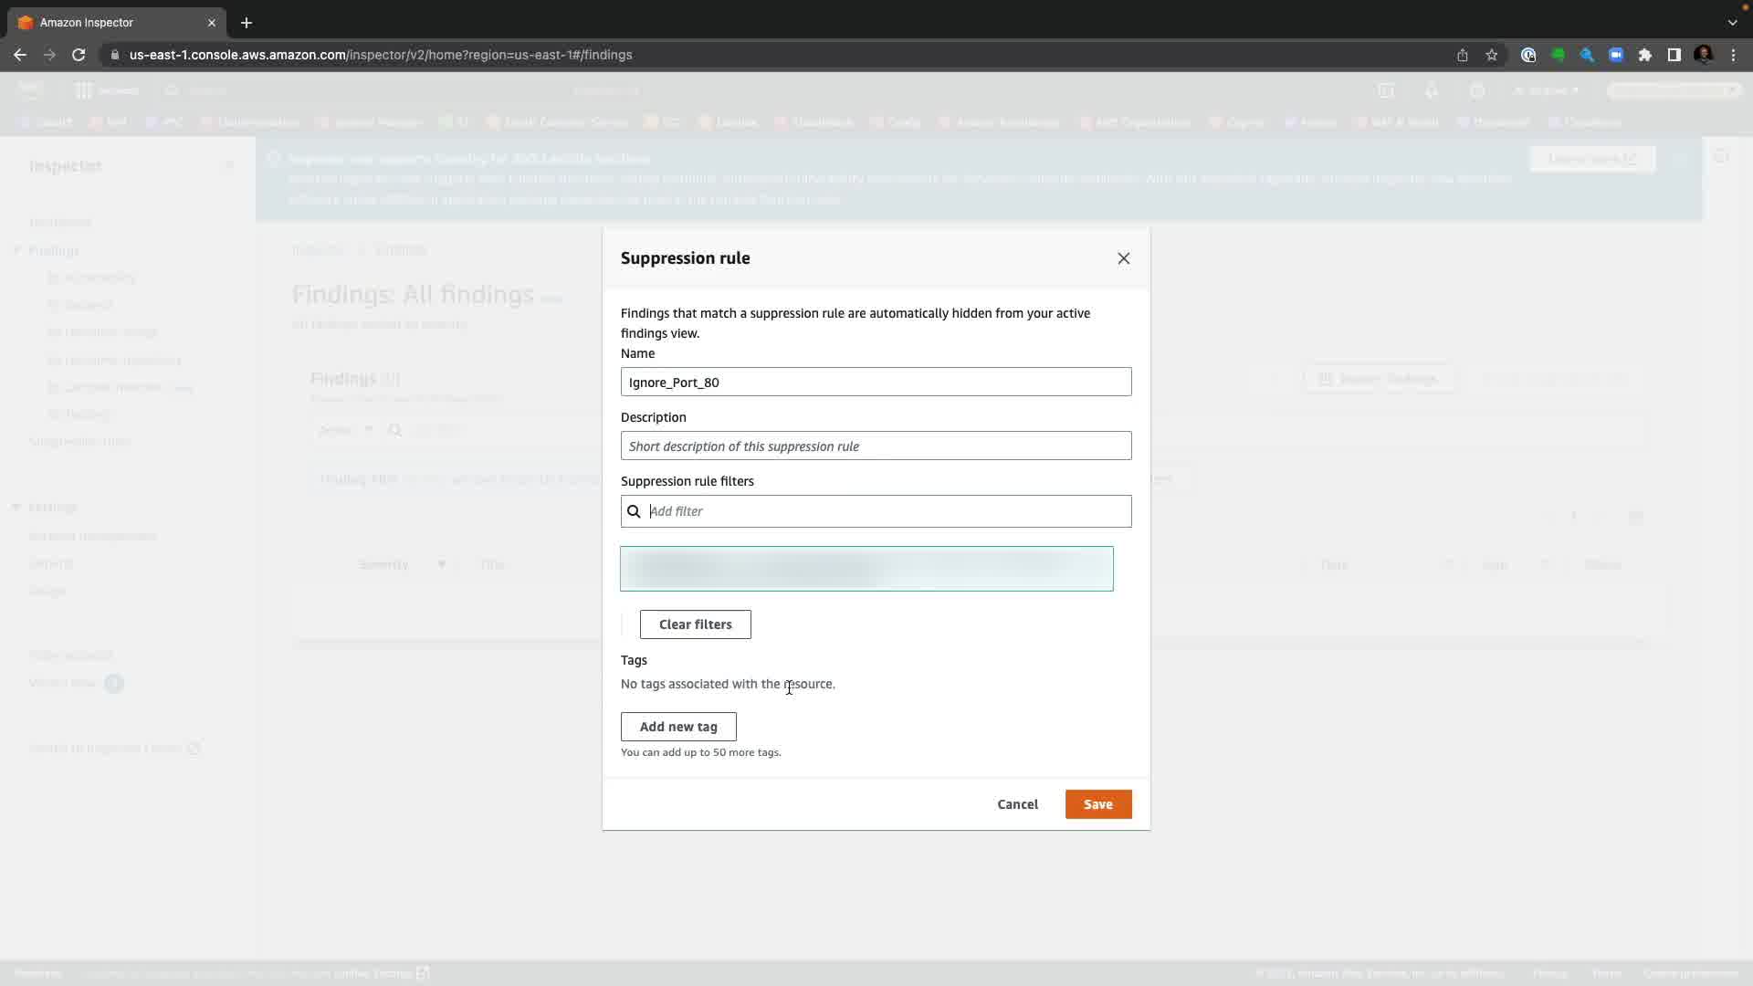
Task: Click the Clear filters button
Action: [x=695, y=624]
